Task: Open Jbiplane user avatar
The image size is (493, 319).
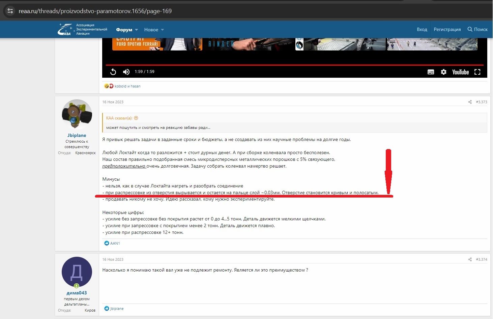Action: coord(77,114)
